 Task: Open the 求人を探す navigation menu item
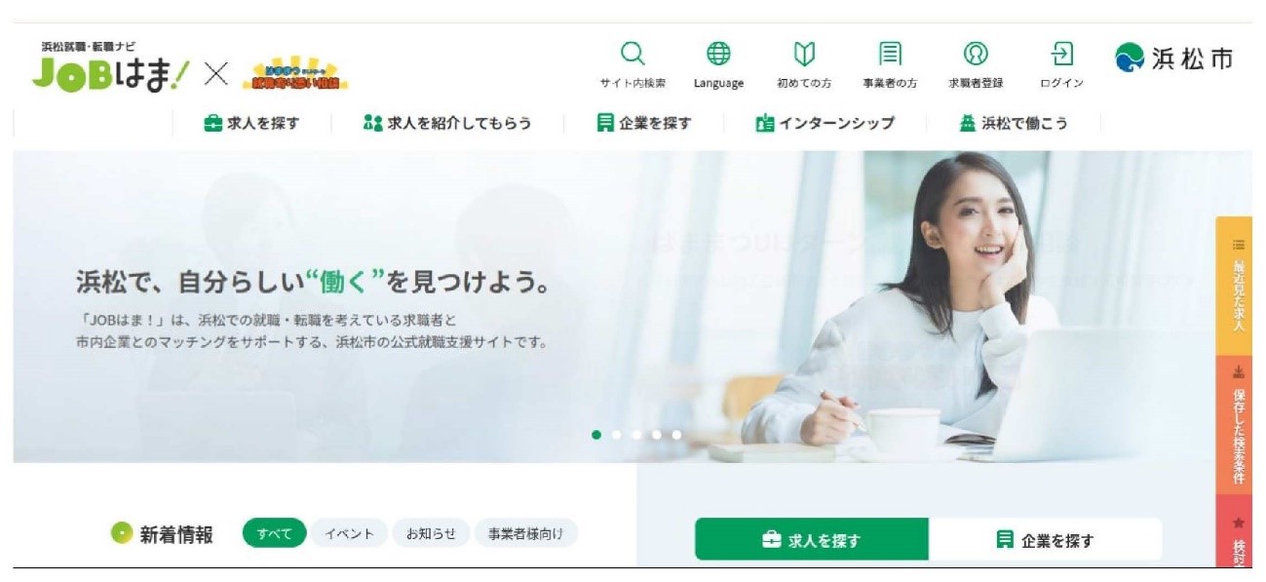[x=251, y=123]
